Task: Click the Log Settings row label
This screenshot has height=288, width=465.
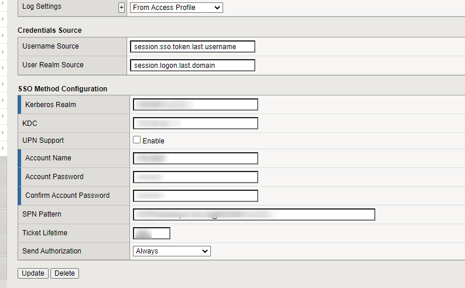Action: (42, 6)
